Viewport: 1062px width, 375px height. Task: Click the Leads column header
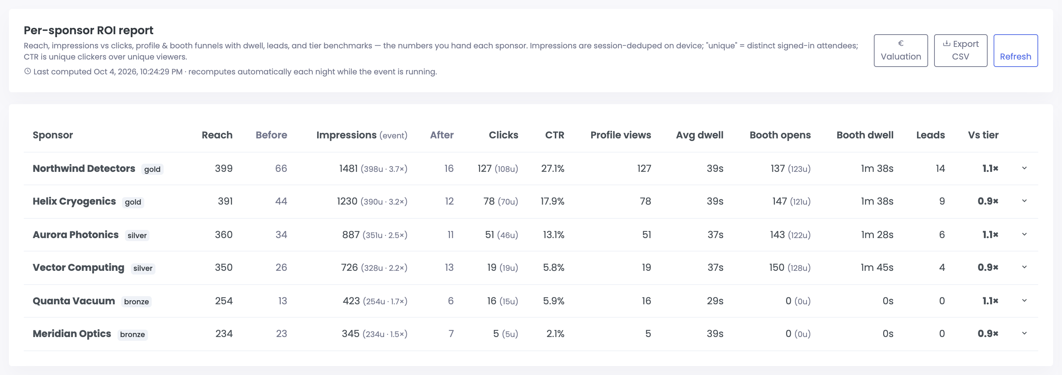pos(930,135)
